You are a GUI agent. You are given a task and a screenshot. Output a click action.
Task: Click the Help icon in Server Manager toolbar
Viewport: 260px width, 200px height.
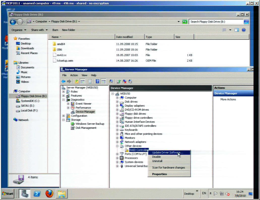click(x=97, y=81)
